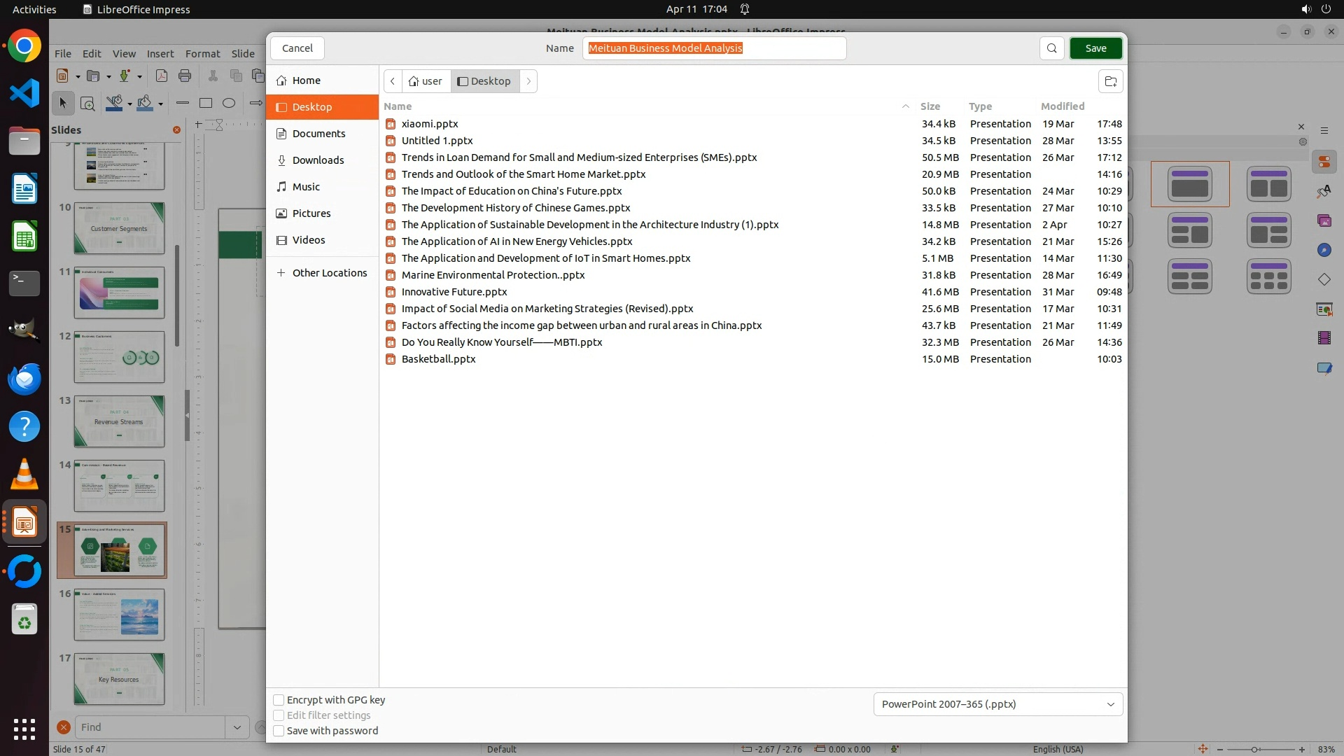Image resolution: width=1344 pixels, height=756 pixels.
Task: Select the rectangle shape tool
Action: click(206, 103)
